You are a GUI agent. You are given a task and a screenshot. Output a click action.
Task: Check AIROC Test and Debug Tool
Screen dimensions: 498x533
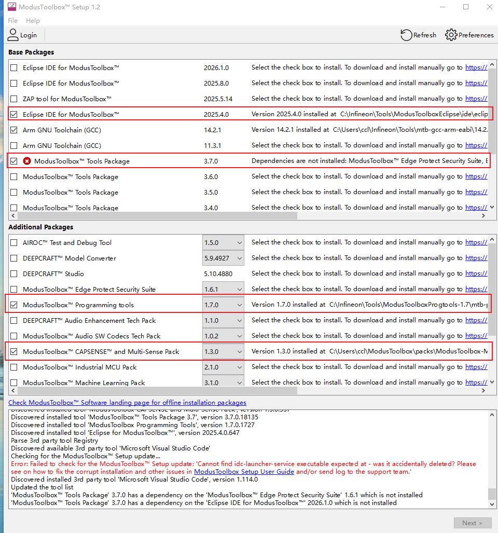pyautogui.click(x=14, y=243)
